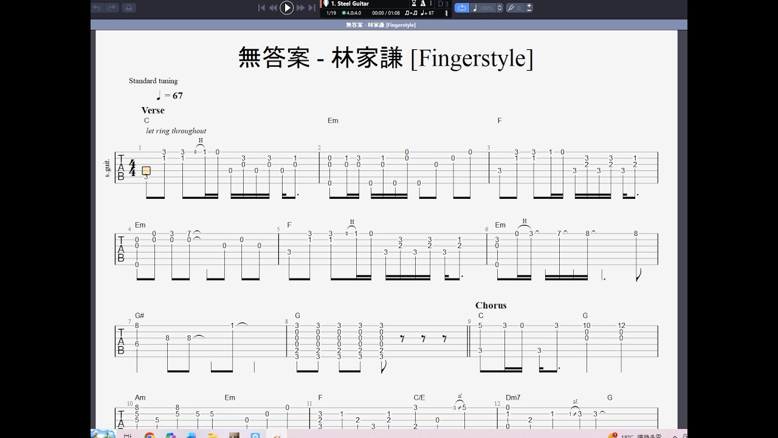Click the minus button beside transpose

click(x=529, y=10)
